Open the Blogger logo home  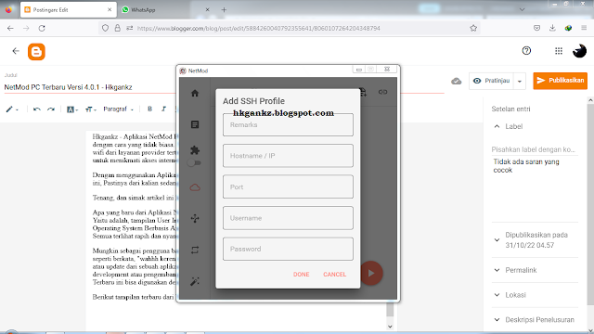click(36, 52)
